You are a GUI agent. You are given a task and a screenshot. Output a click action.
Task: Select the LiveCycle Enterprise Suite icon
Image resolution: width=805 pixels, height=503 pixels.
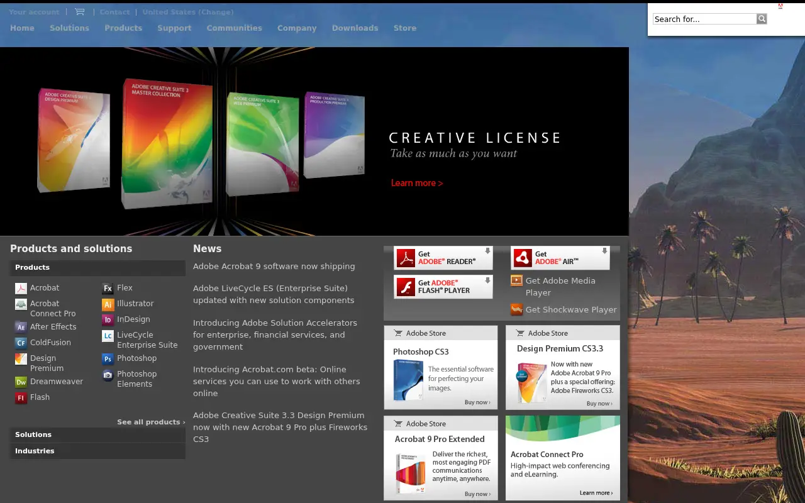point(108,336)
